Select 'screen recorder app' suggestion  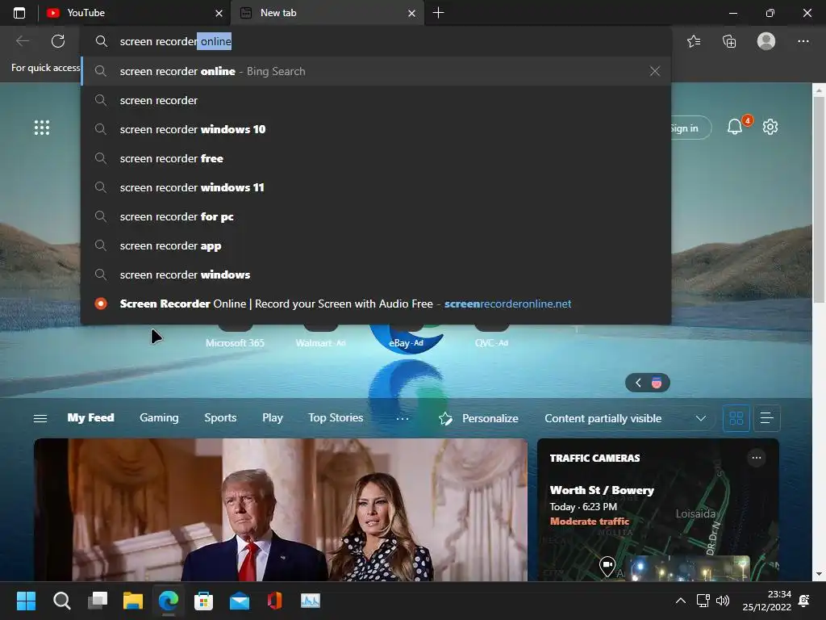(x=376, y=245)
